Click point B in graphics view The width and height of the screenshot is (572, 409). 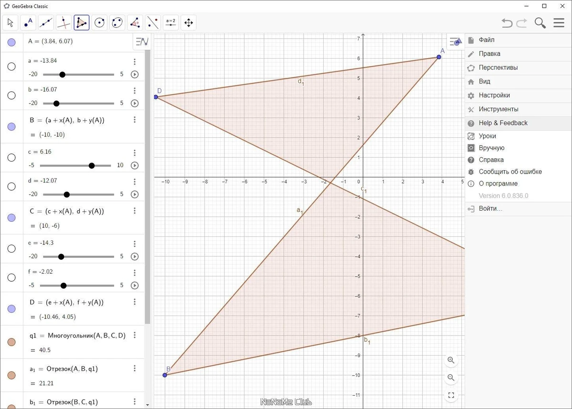(x=165, y=375)
